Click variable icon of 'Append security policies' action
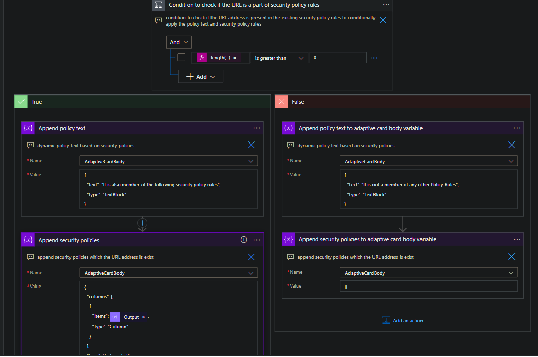This screenshot has height=357, width=538. pyautogui.click(x=28, y=240)
